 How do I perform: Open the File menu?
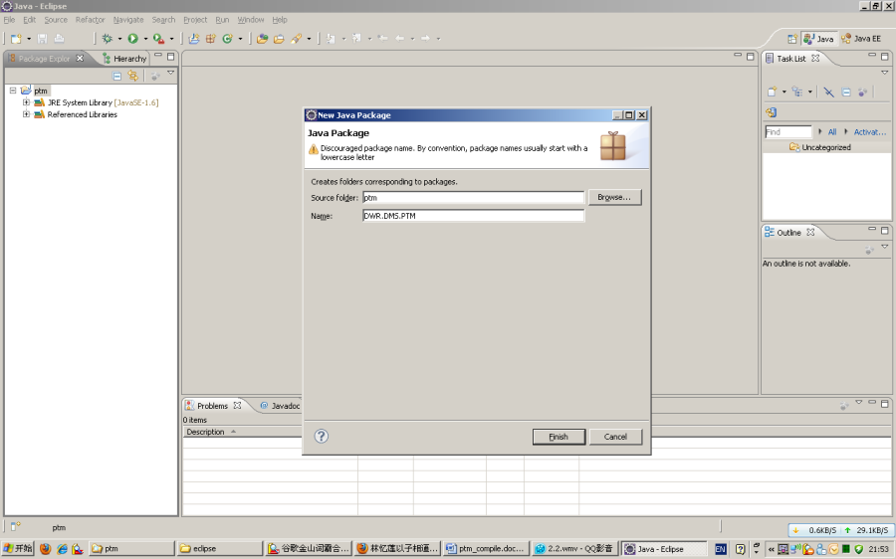tap(9, 20)
